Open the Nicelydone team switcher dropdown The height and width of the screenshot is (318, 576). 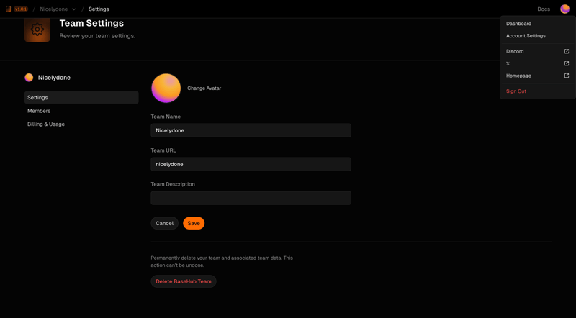click(x=58, y=9)
